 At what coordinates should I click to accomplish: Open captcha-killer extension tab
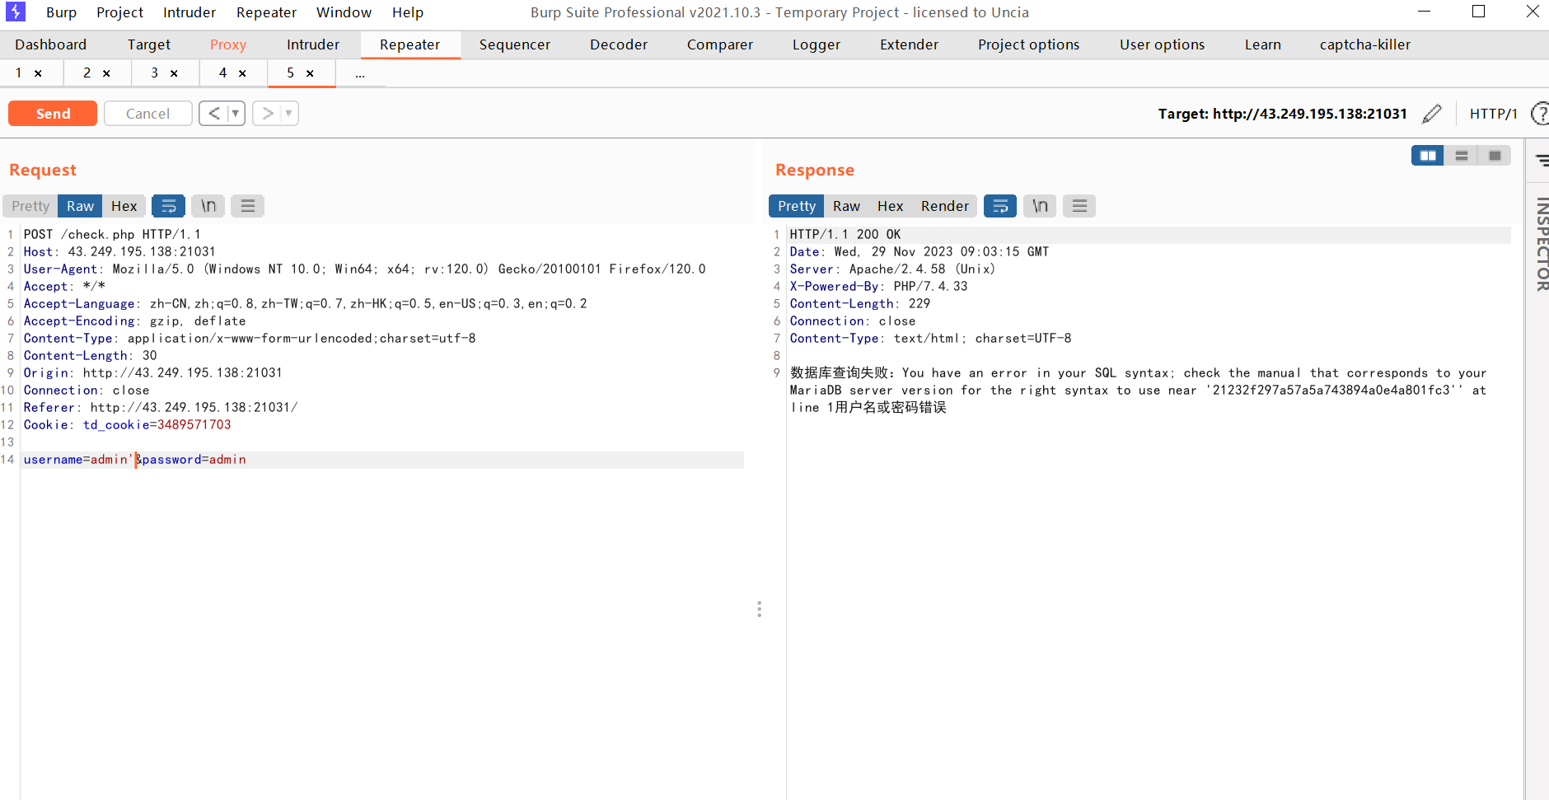(x=1364, y=44)
